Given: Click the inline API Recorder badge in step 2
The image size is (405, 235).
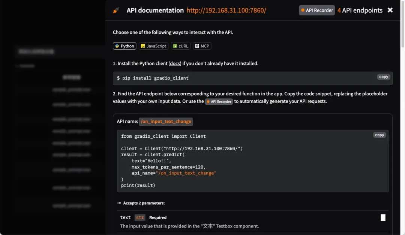Looking at the screenshot, I should pyautogui.click(x=219, y=101).
